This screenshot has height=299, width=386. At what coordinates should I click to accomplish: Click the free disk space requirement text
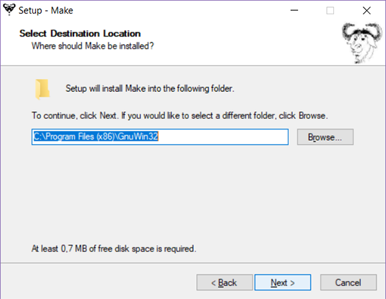[113, 248]
